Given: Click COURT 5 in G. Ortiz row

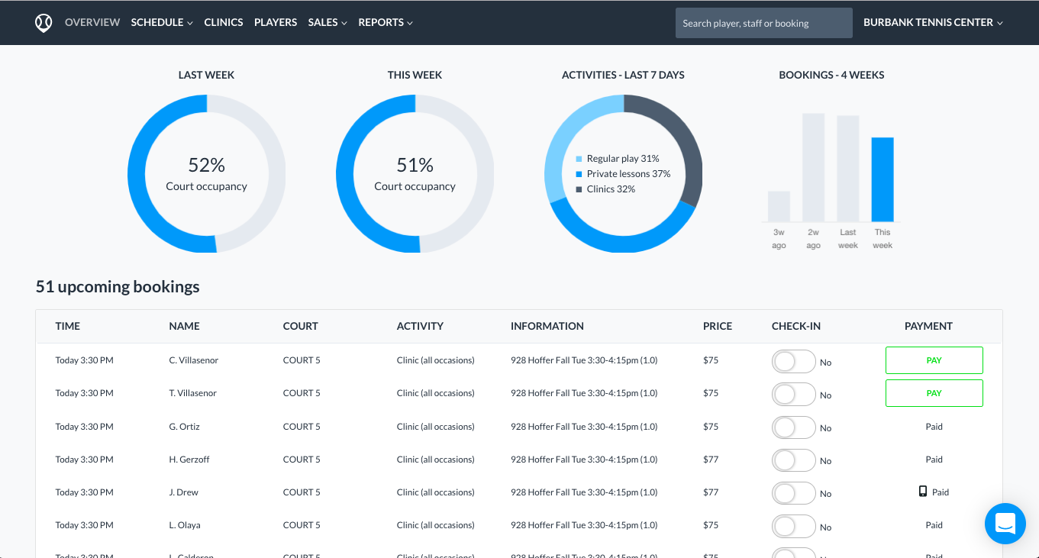Looking at the screenshot, I should coord(302,426).
